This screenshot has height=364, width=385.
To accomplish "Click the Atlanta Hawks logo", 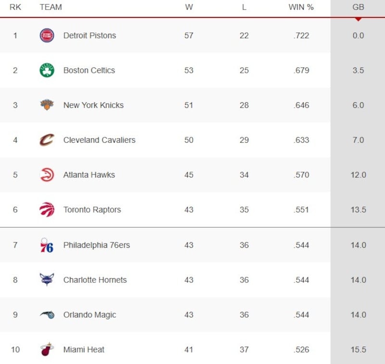I will 47,175.
